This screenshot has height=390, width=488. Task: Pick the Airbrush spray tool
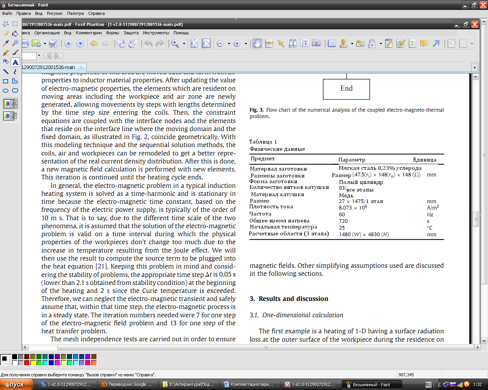coord(6,62)
